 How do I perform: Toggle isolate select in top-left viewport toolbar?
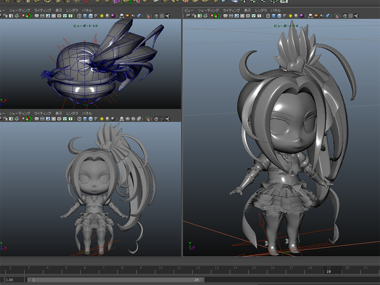click(148, 16)
